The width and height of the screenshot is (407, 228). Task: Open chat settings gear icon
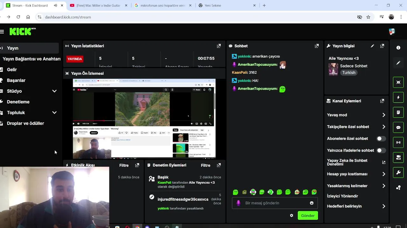[292, 216]
